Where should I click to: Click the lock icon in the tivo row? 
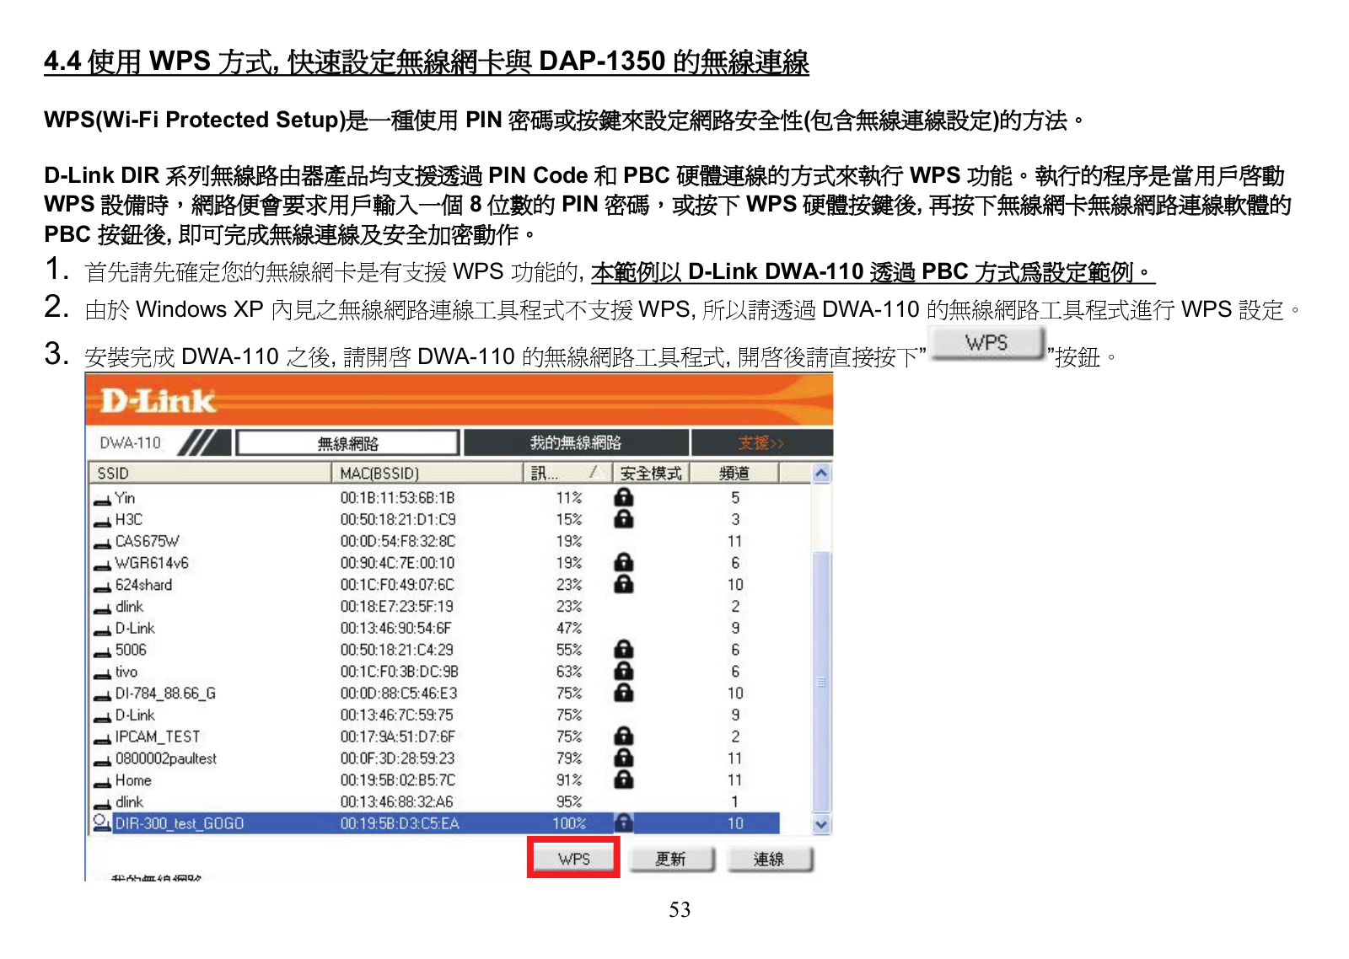pos(624,671)
